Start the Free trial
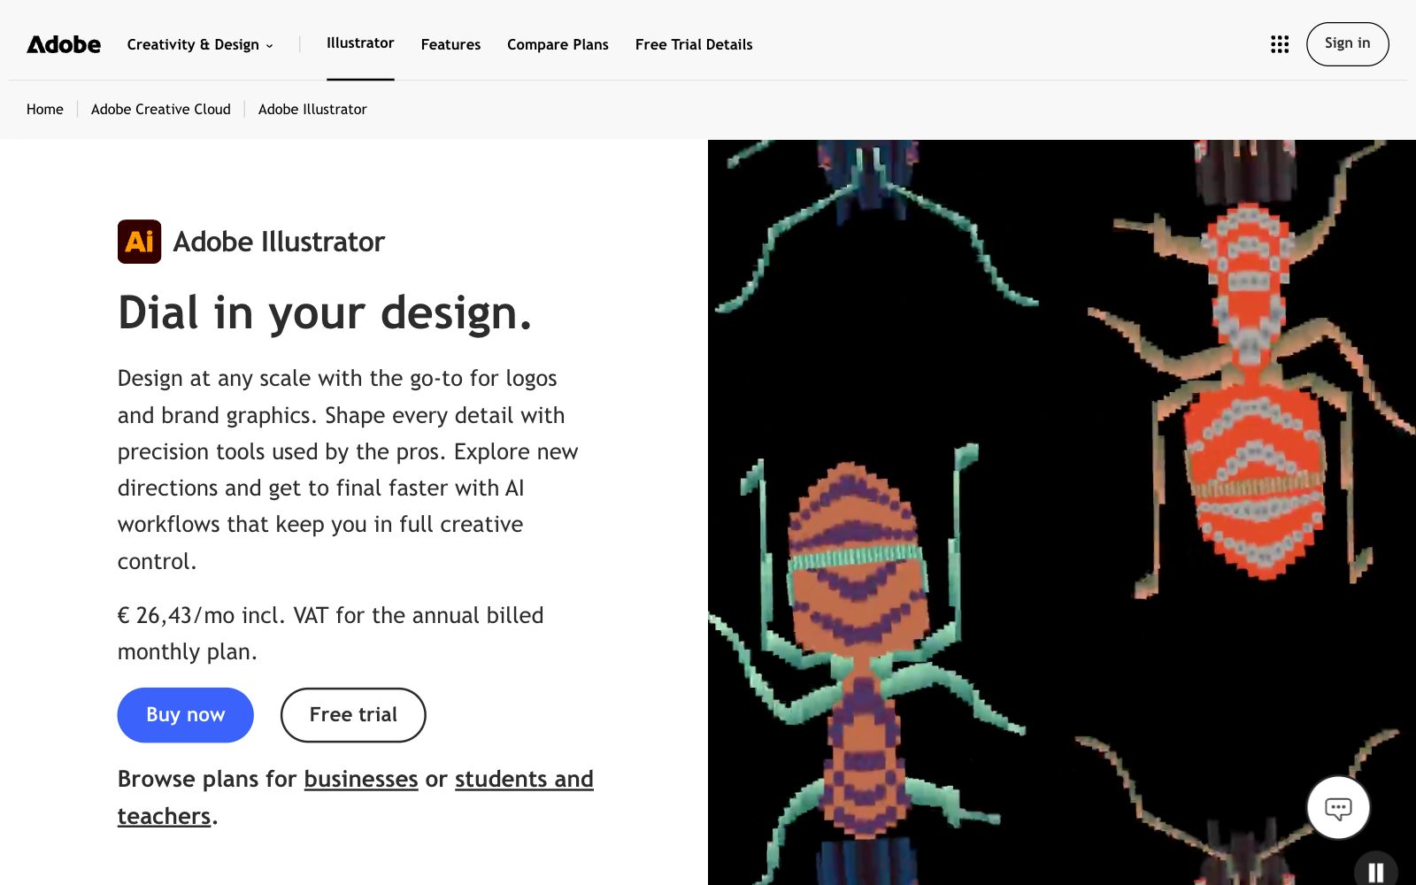Image resolution: width=1416 pixels, height=885 pixels. tap(353, 715)
